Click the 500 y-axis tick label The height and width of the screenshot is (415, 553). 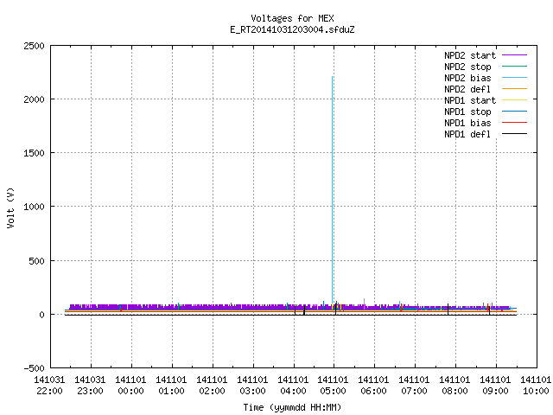pyautogui.click(x=36, y=261)
